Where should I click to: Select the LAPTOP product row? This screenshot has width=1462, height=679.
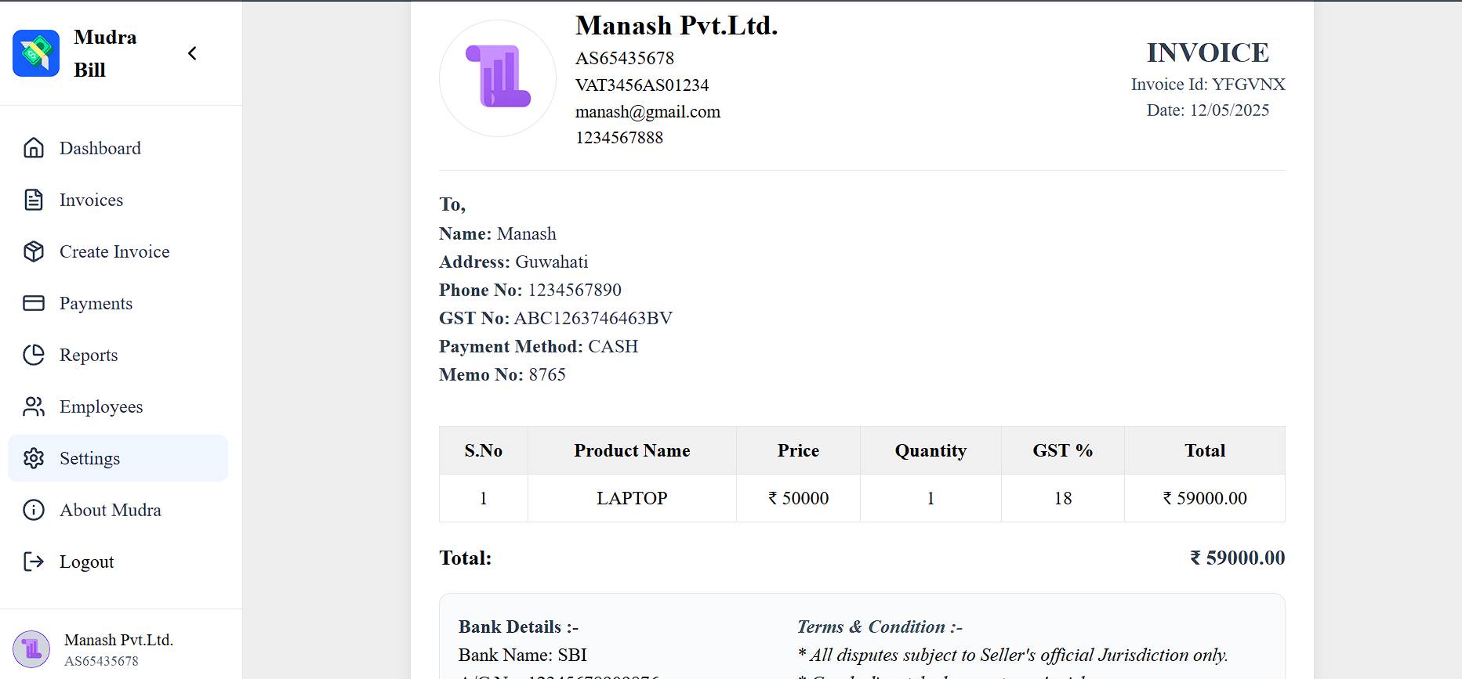[x=632, y=497]
